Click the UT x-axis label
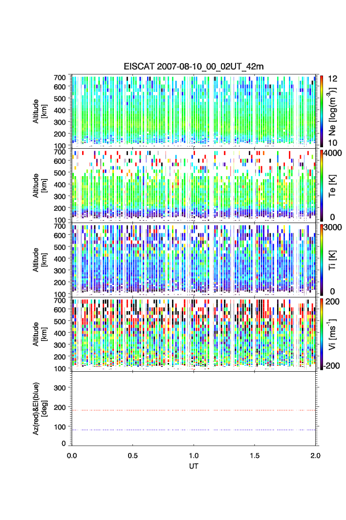This screenshot has height=520, width=346. click(194, 467)
